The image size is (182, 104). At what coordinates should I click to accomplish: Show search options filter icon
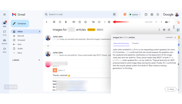(x=114, y=14)
